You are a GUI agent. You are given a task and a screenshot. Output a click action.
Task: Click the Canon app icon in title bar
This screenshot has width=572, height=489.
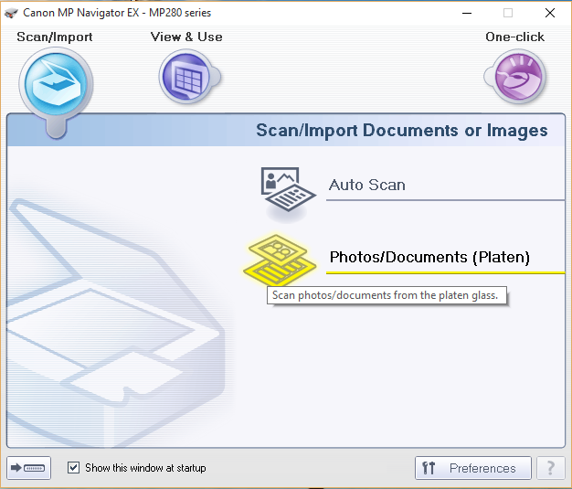click(x=11, y=13)
